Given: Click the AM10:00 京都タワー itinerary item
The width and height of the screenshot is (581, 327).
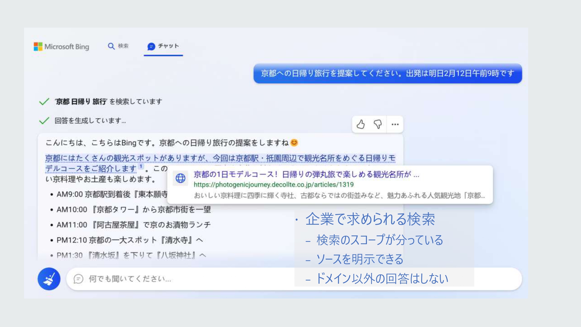Looking at the screenshot, I should [134, 210].
